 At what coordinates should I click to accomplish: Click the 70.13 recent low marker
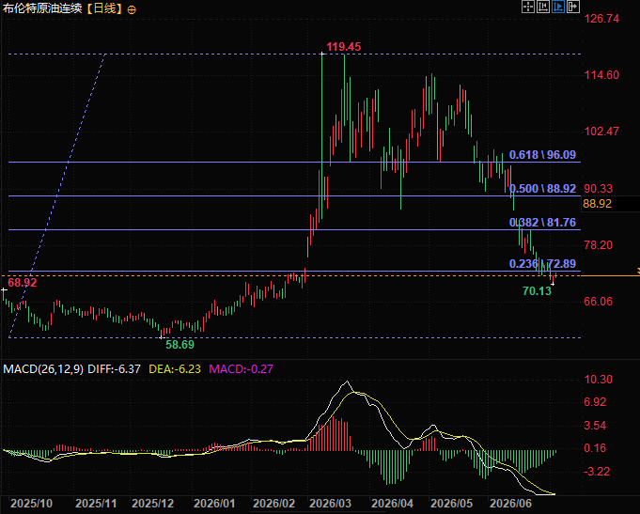point(537,291)
